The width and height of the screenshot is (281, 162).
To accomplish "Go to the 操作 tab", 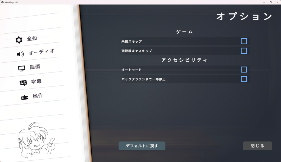I will click(38, 96).
